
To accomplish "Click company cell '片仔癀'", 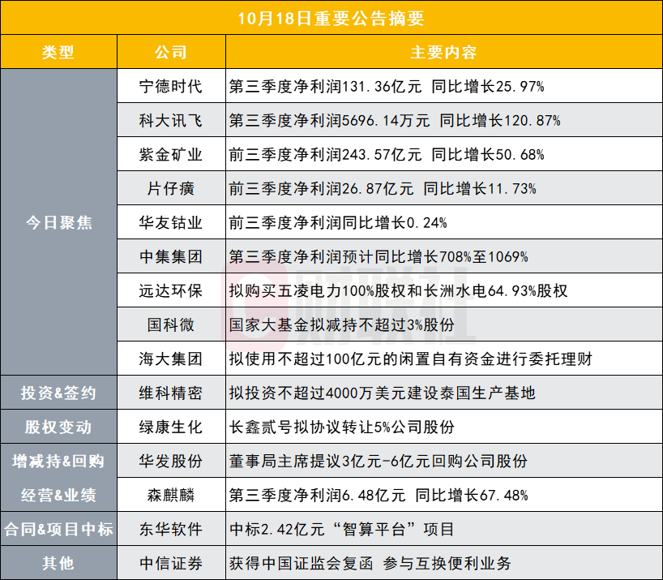I will click(171, 189).
